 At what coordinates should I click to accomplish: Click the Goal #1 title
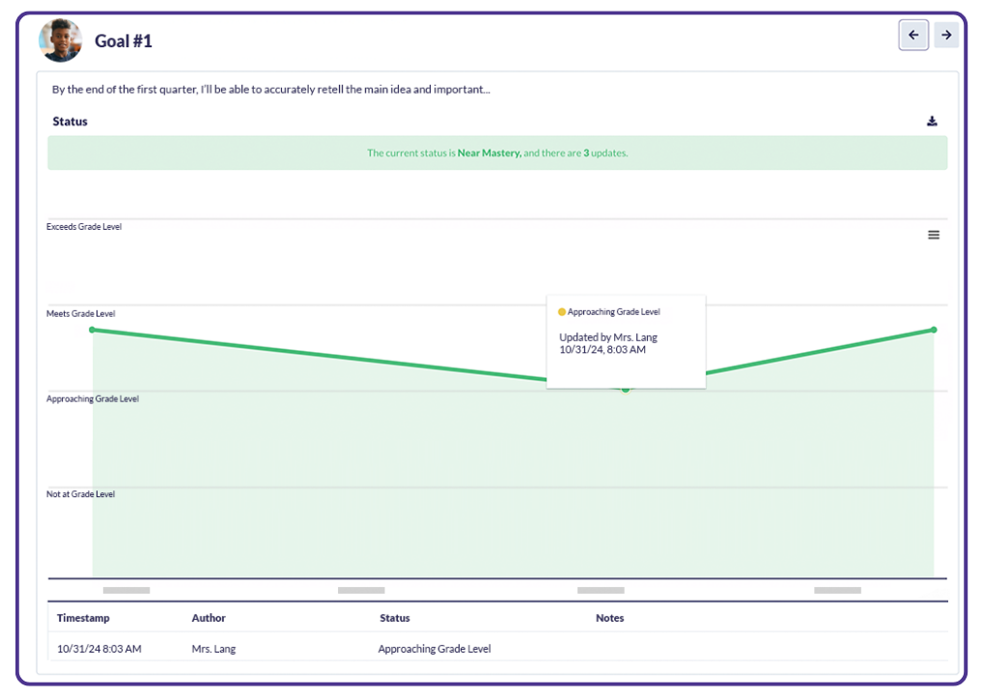[x=124, y=41]
